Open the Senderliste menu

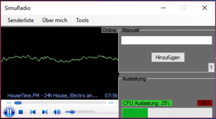(x=21, y=20)
